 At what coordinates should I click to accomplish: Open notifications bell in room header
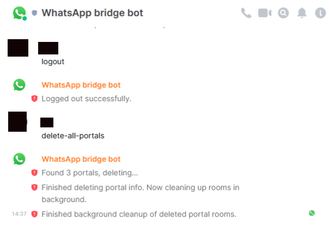tap(302, 13)
